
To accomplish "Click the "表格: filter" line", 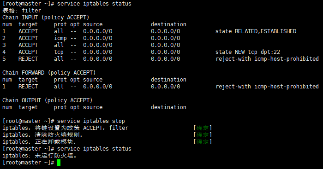I will pos(22,11).
